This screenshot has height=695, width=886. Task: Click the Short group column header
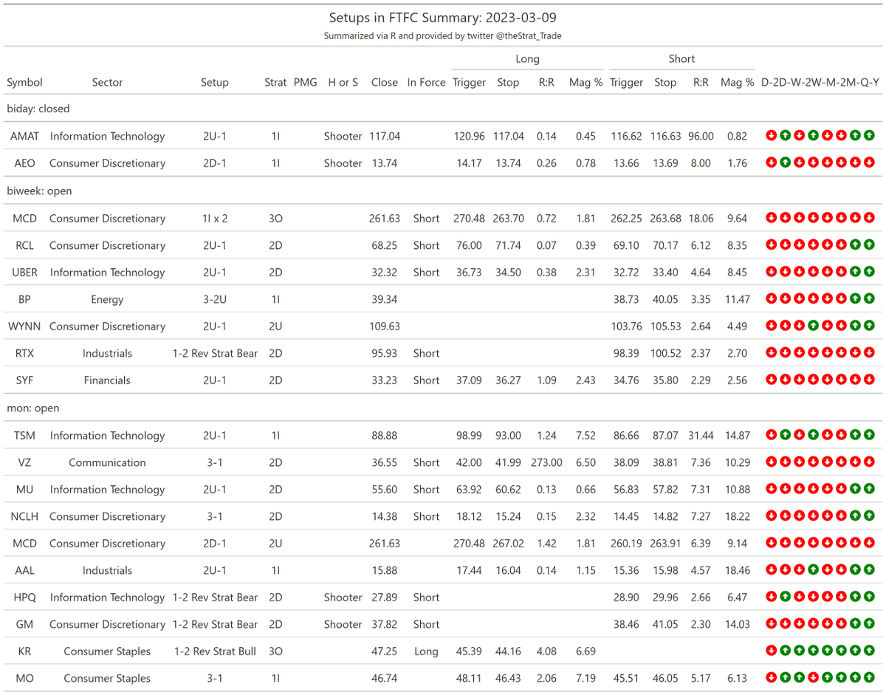681,59
